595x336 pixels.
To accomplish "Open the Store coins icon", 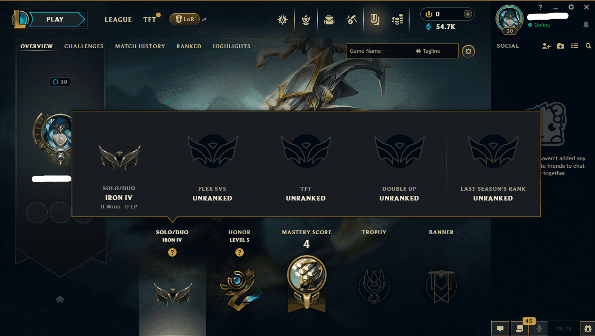I will 397,20.
